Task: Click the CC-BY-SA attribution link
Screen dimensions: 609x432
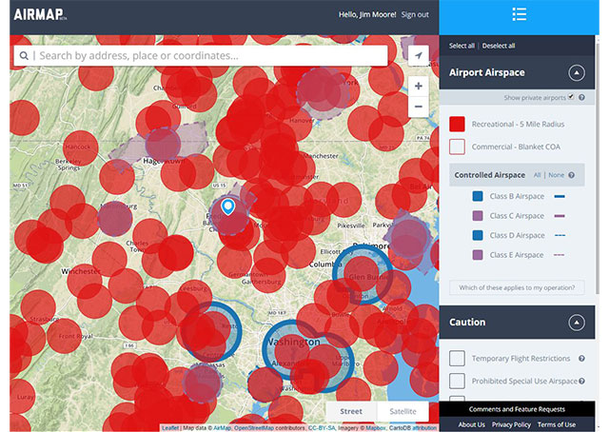Action: [322, 428]
